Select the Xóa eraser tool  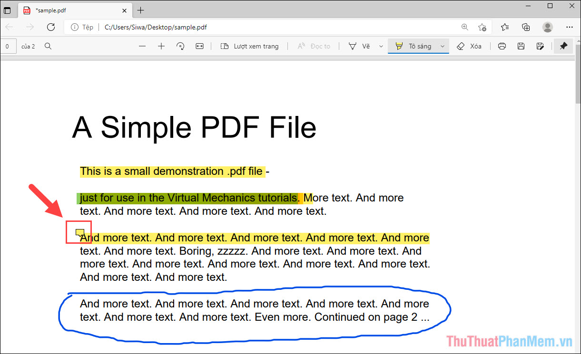tap(469, 46)
